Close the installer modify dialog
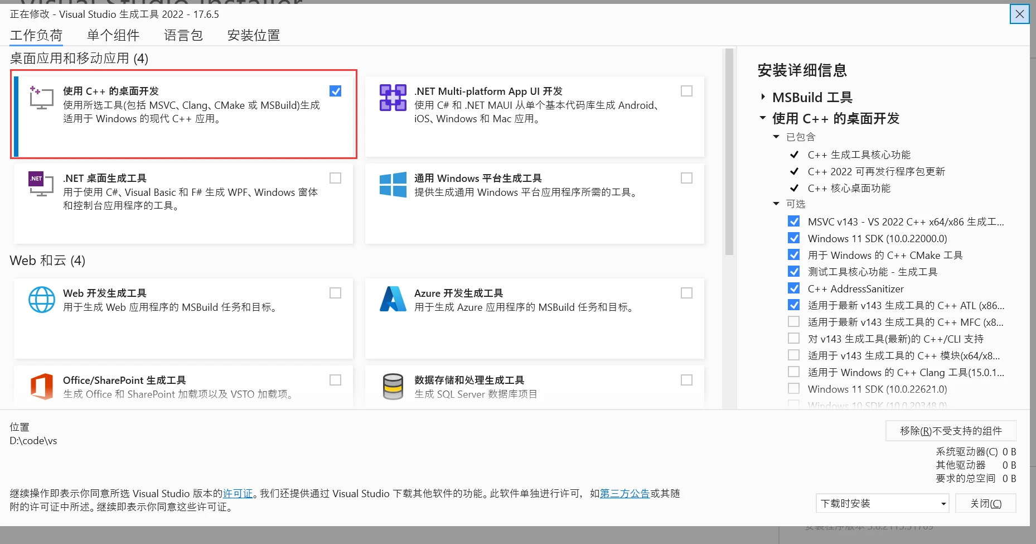This screenshot has height=544, width=1036. pos(1020,14)
